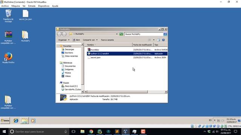Click the Buscar MuWebPy search field

144,34
